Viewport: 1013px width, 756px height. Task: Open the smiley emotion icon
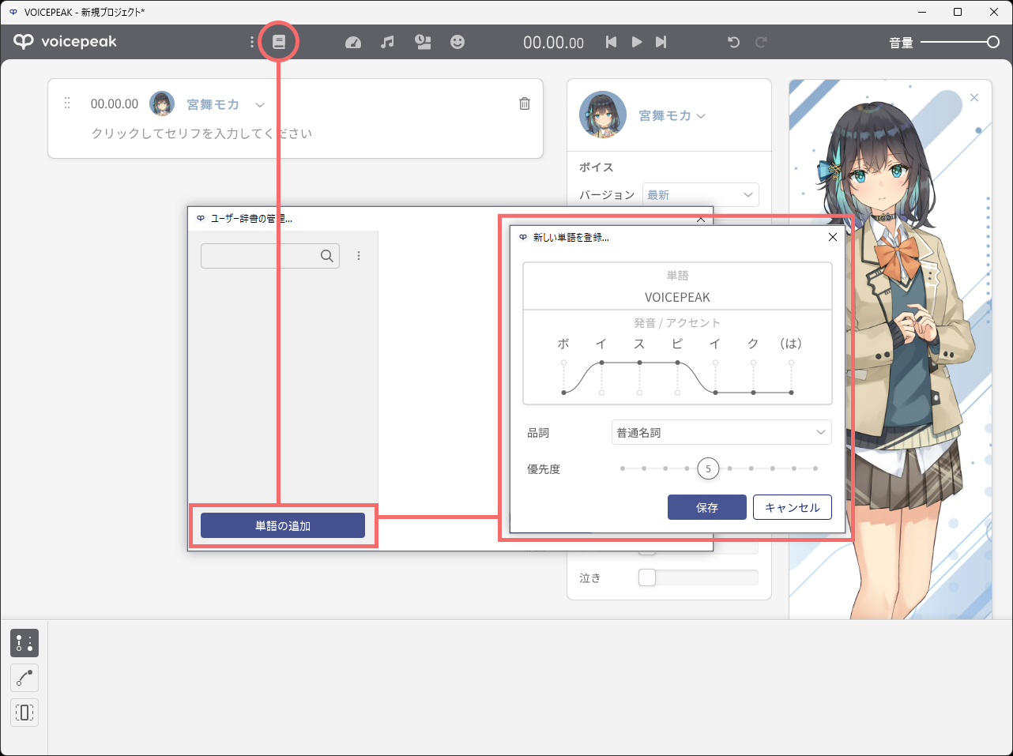[458, 42]
